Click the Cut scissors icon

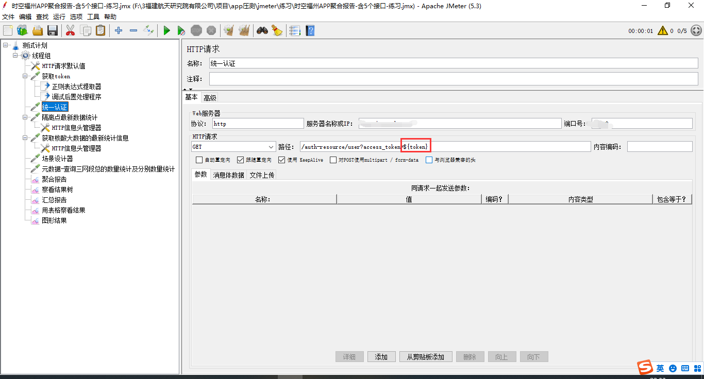click(70, 30)
